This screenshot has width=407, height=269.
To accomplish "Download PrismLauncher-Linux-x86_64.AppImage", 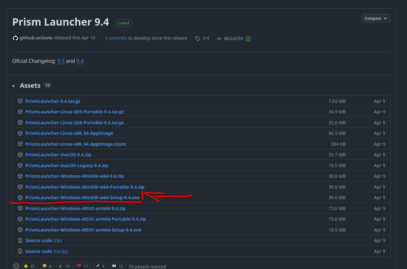I will tap(69, 133).
